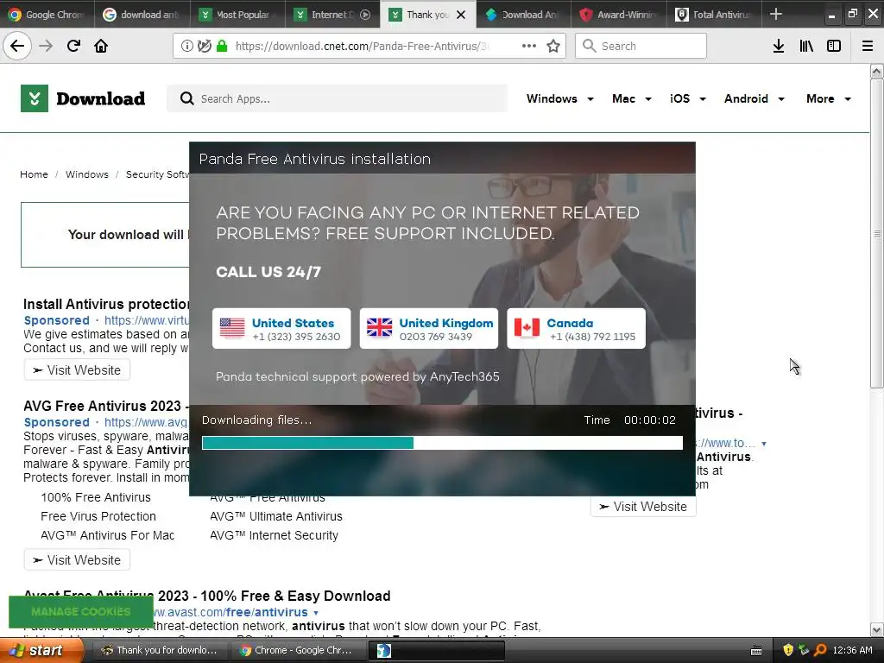Toggle the sidebar view icon
Image resolution: width=884 pixels, height=663 pixels.
(834, 46)
